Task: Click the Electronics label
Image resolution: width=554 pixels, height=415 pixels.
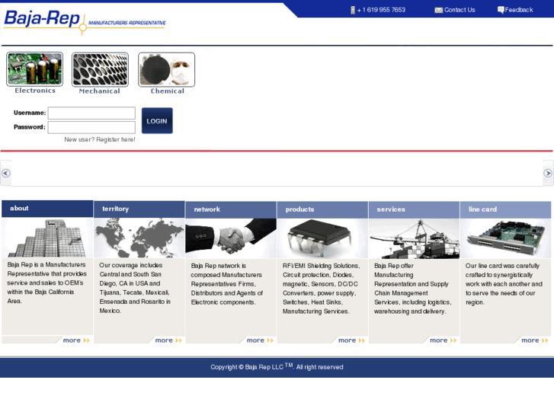Action: coord(35,91)
